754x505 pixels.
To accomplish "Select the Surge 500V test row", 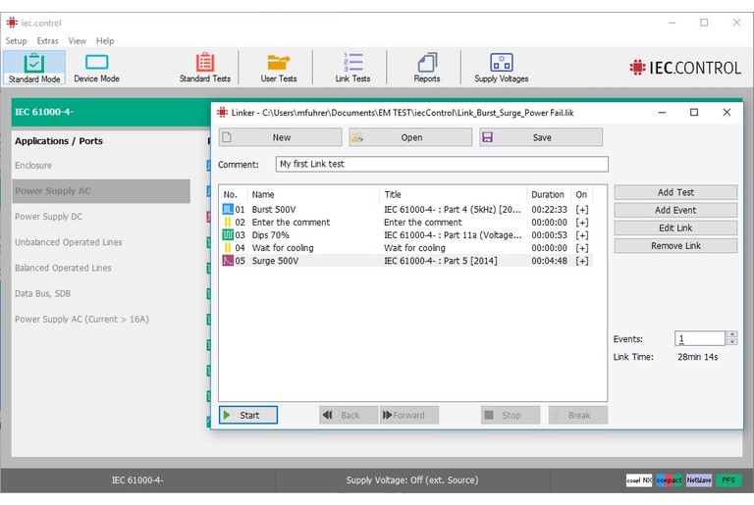I will [x=406, y=261].
